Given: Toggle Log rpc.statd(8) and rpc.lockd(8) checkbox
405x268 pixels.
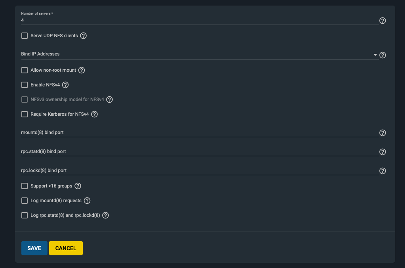Looking at the screenshot, I should (25, 215).
